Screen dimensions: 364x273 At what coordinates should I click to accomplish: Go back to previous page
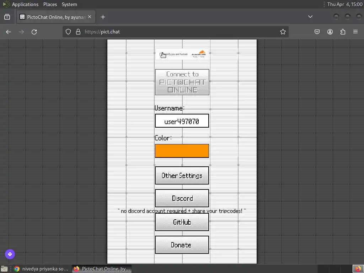[9, 32]
